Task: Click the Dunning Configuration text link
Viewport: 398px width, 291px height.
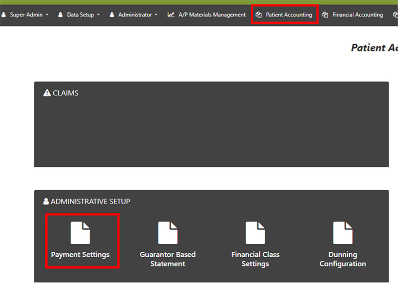Action: pos(343,259)
